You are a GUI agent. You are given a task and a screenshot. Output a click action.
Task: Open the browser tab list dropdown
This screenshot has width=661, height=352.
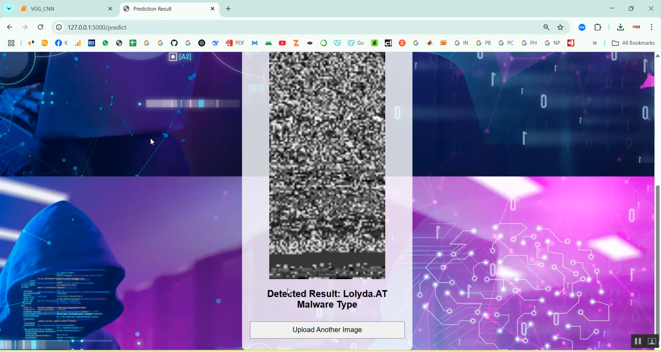click(x=8, y=8)
